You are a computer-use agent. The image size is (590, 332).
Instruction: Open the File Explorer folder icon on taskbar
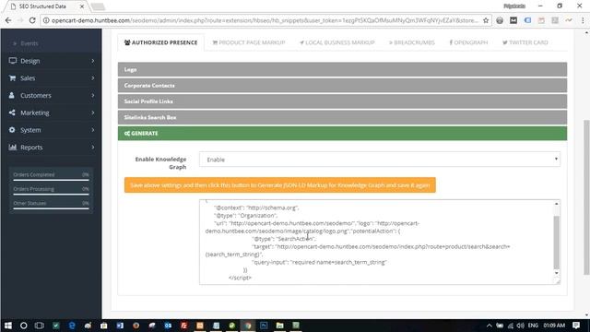279,326
